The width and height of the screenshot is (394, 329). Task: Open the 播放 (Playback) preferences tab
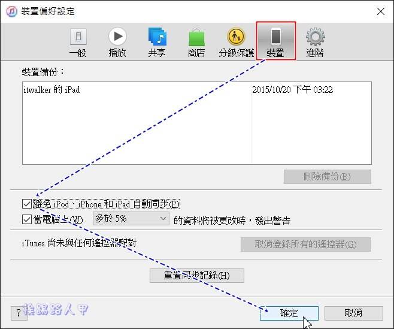(117, 43)
